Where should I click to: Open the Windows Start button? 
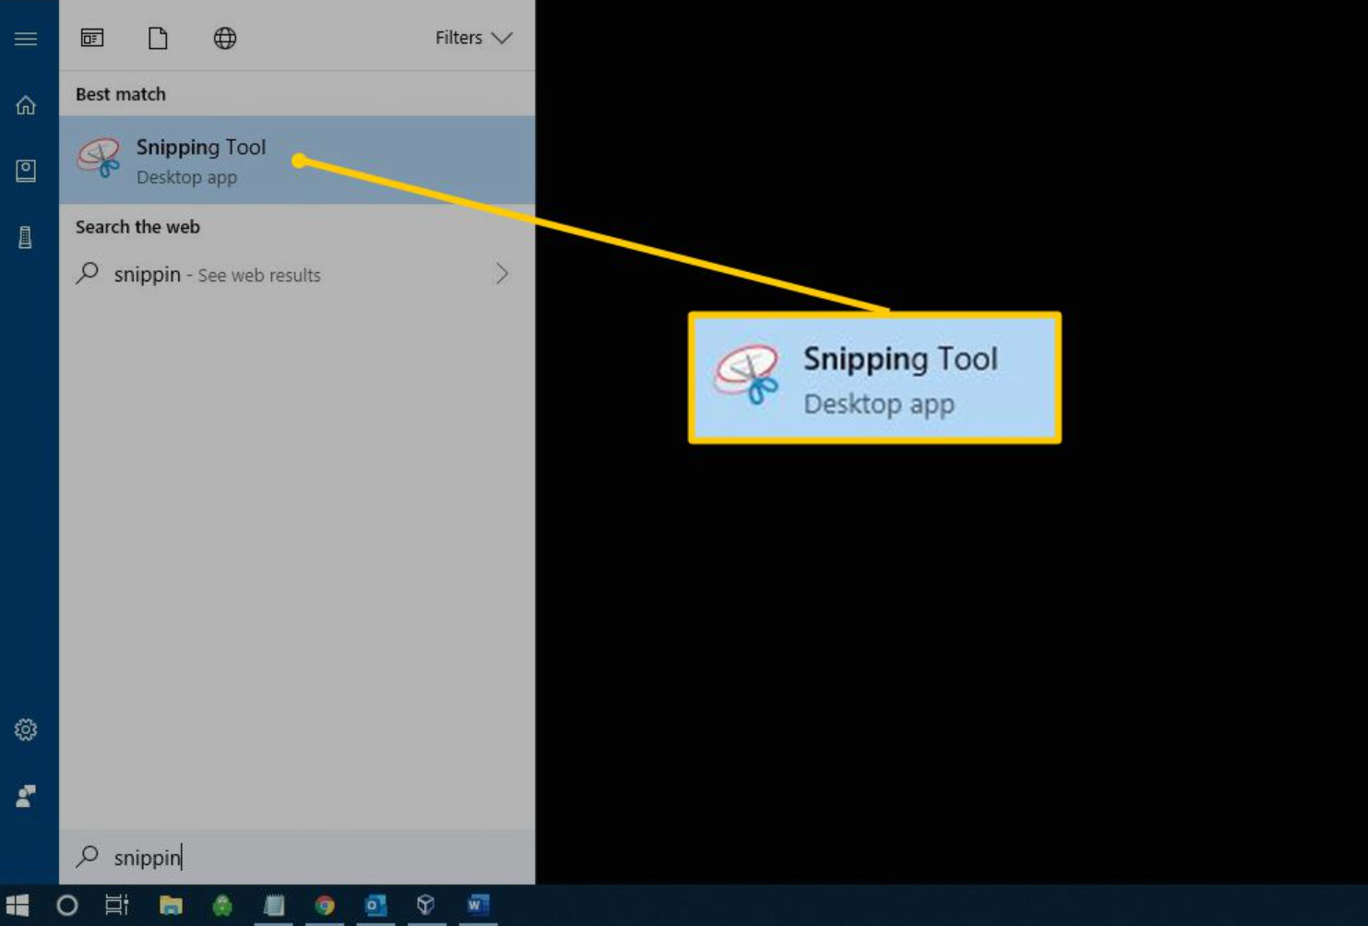[x=18, y=905]
